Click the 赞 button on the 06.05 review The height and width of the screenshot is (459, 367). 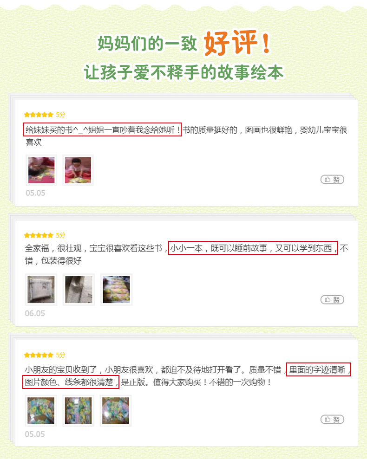332,300
